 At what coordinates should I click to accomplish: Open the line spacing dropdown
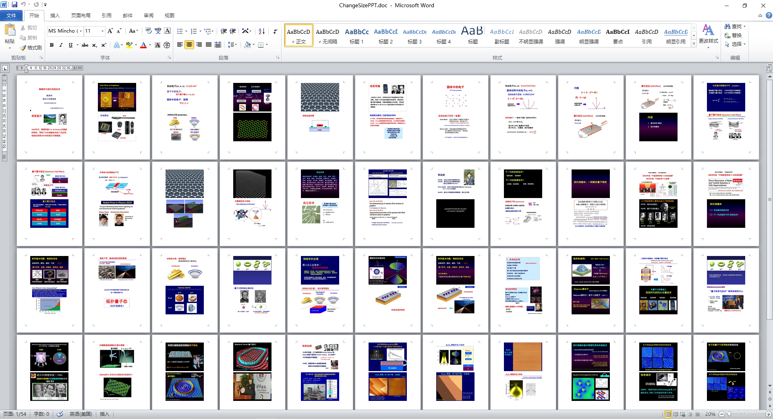(x=232, y=45)
